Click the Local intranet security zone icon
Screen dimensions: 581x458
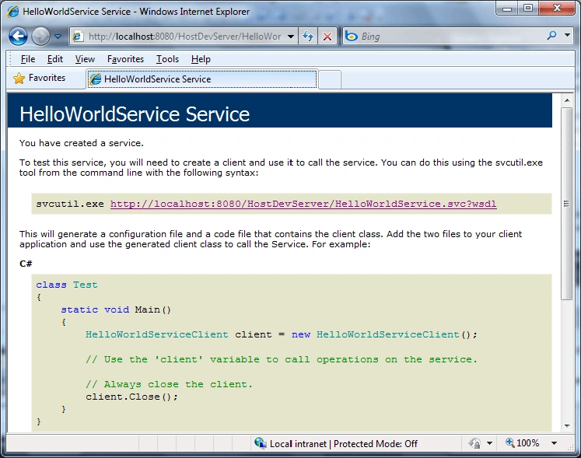click(260, 443)
